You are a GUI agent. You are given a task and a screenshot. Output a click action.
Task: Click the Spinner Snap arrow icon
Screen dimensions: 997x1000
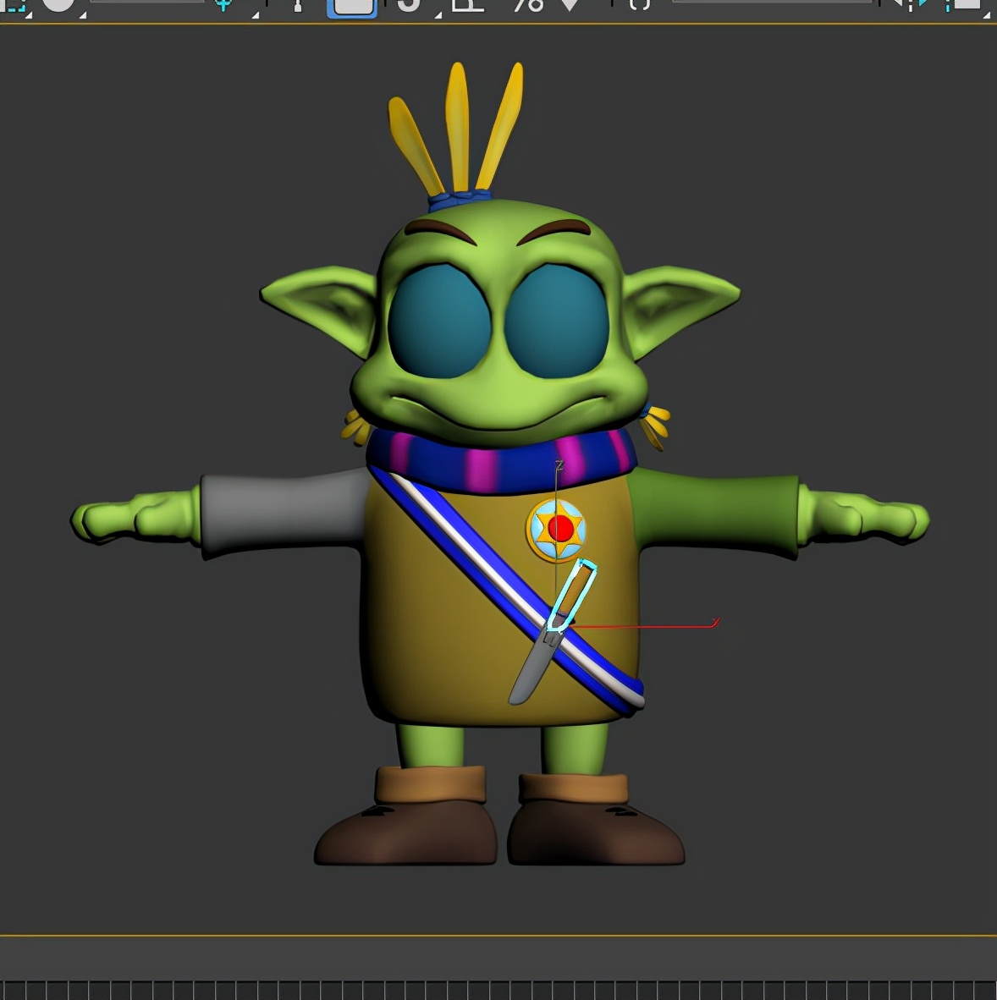(x=570, y=4)
